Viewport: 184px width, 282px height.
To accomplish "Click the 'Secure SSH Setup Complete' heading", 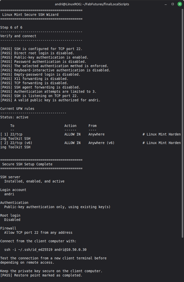I will (x=27, y=164).
